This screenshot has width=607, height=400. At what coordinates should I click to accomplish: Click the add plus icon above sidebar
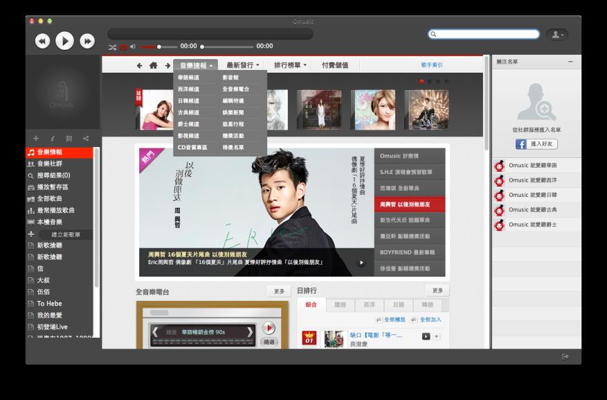point(35,139)
